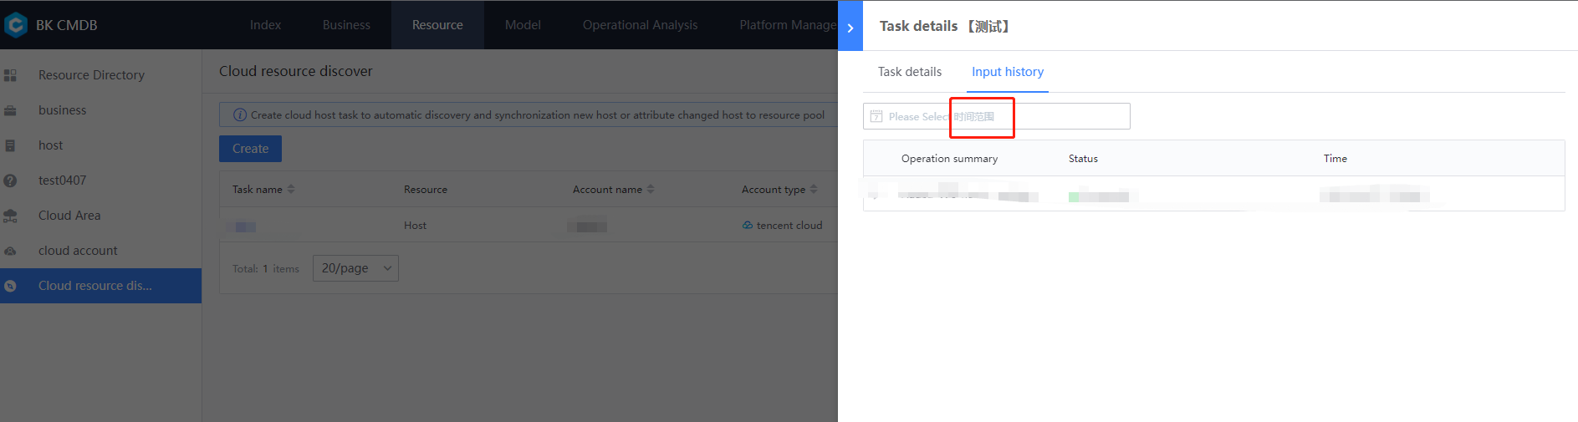Click the Operation summary column header
The width and height of the screenshot is (1578, 422).
949,159
